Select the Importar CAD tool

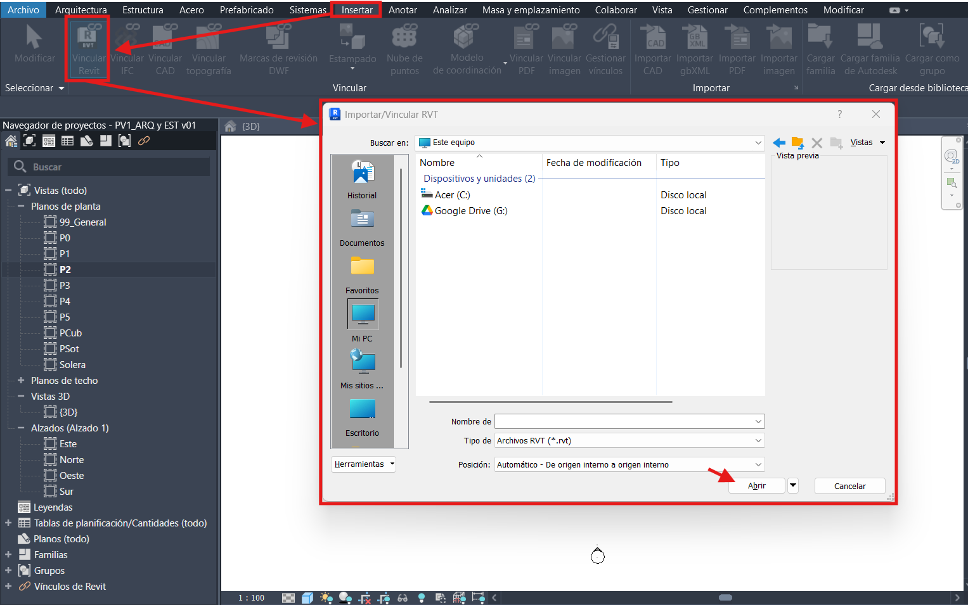coord(652,48)
